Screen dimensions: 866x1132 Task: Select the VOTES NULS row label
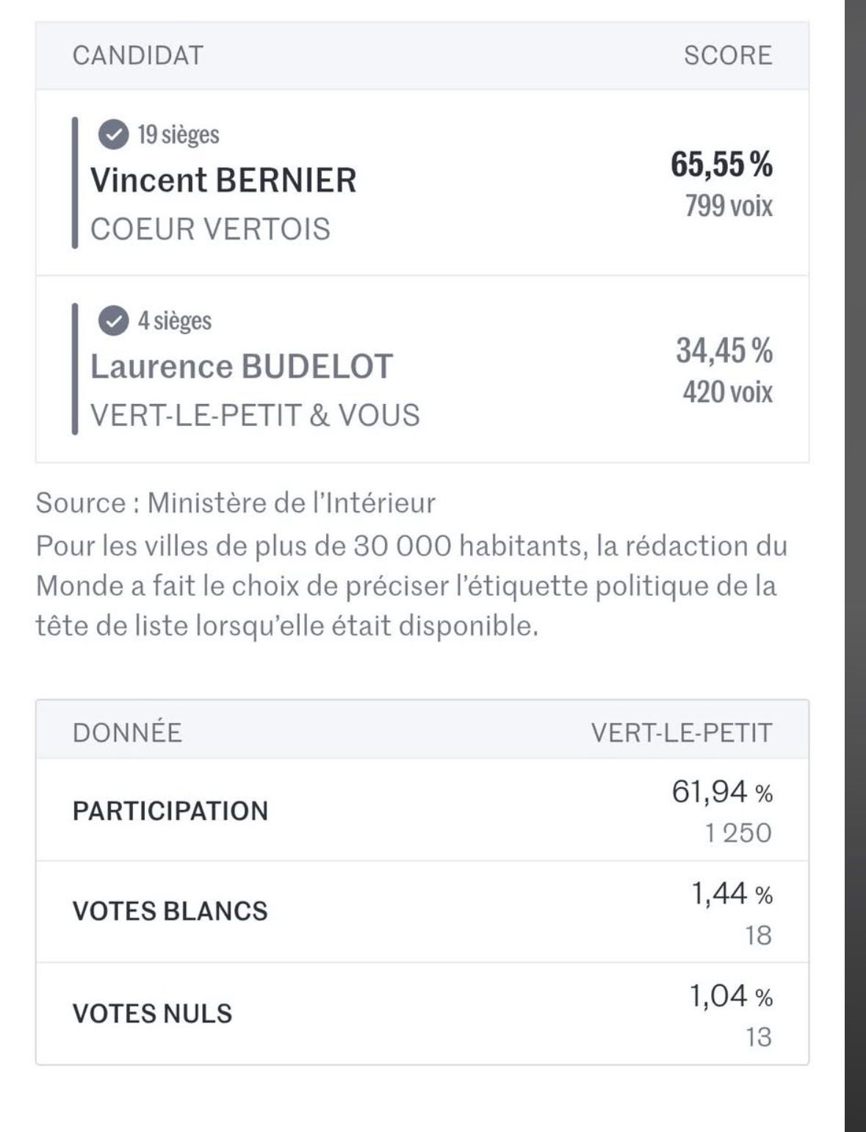(x=152, y=1014)
